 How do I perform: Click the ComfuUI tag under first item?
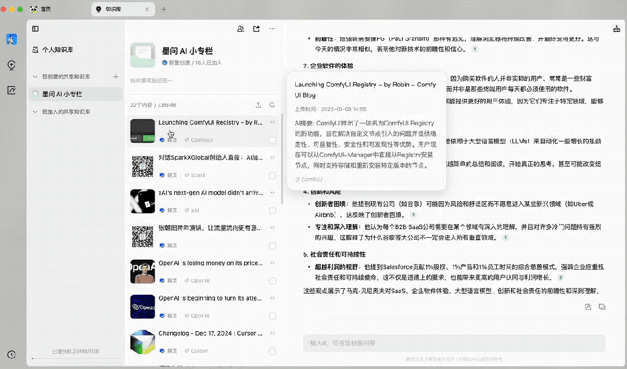click(x=199, y=140)
